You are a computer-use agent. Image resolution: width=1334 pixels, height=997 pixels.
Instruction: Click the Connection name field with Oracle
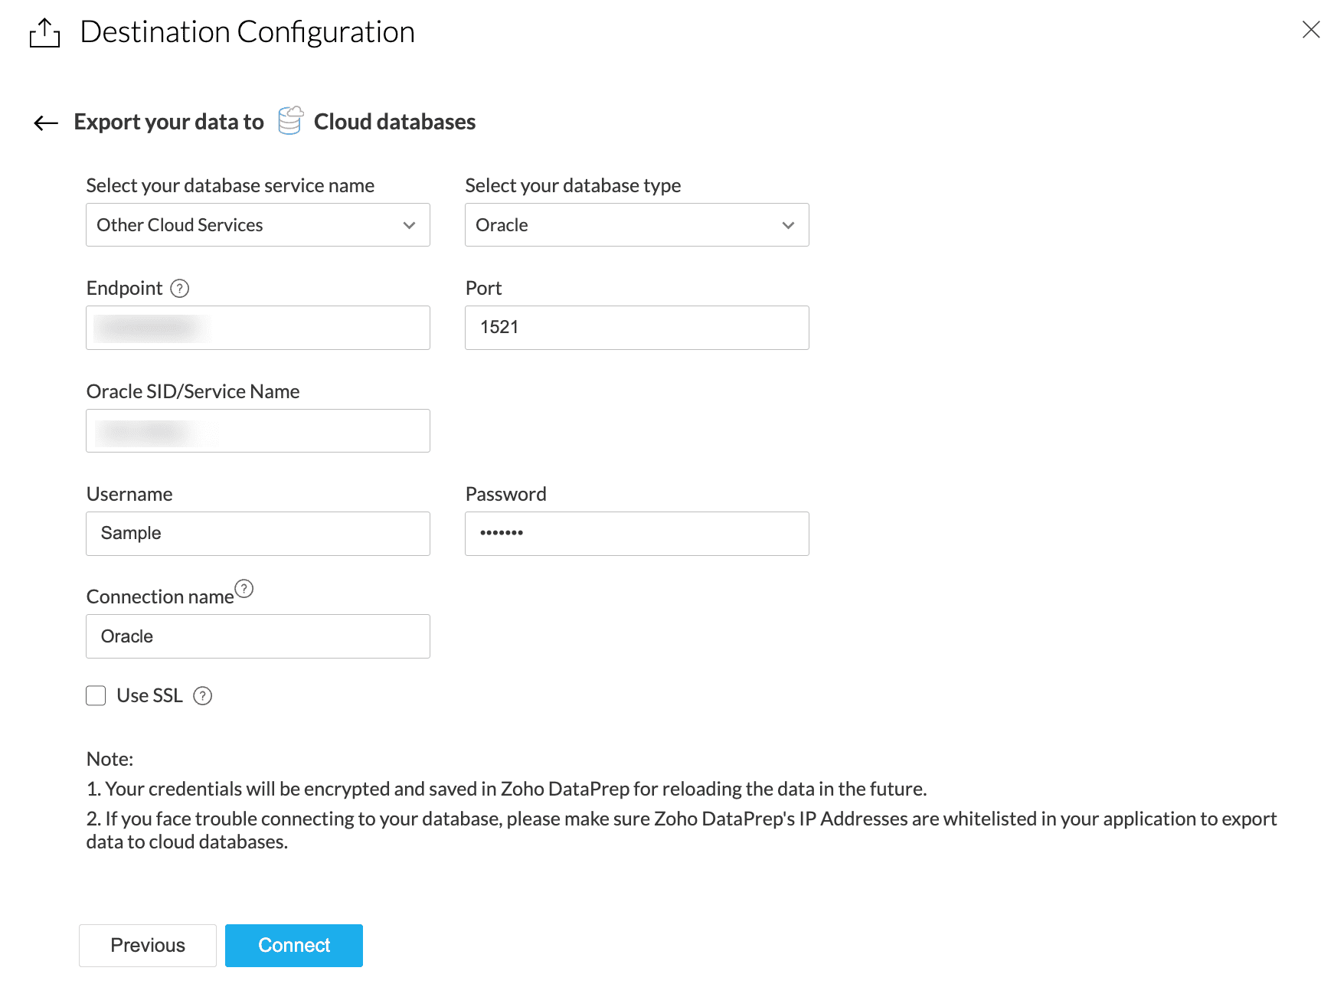(x=257, y=636)
